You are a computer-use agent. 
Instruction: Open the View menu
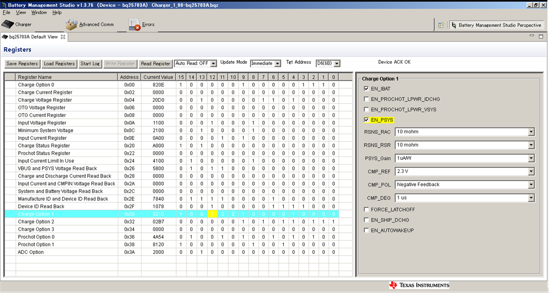[21, 12]
